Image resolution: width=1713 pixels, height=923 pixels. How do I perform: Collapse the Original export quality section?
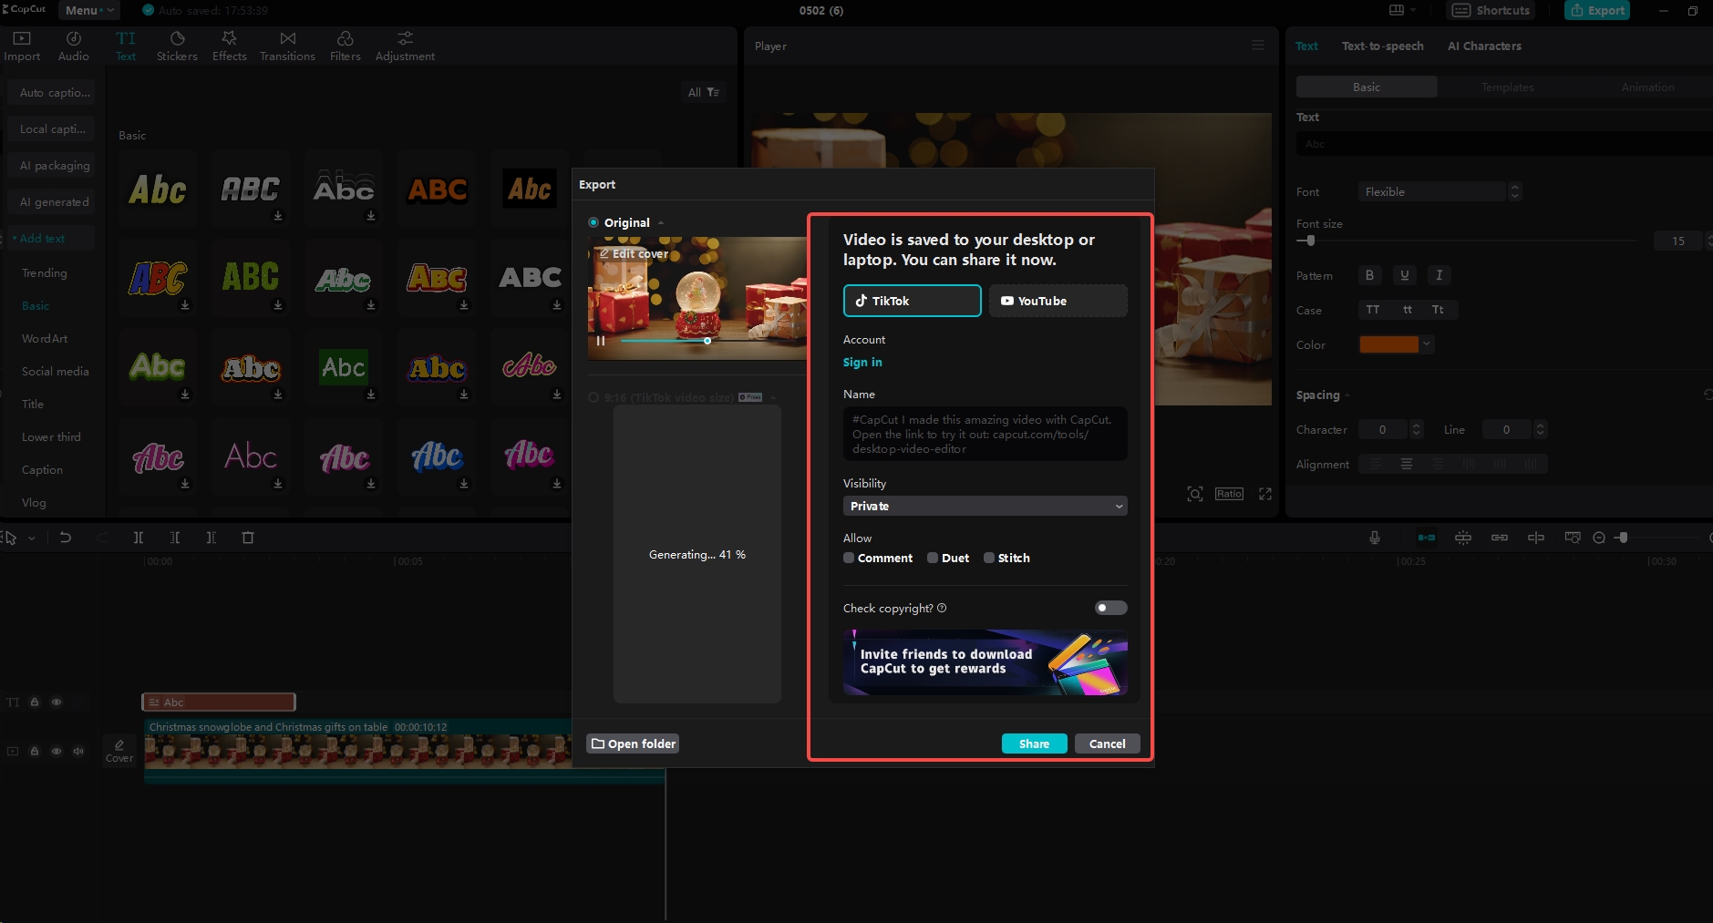click(x=660, y=221)
